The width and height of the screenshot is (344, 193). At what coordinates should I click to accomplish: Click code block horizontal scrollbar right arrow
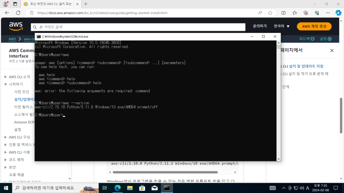pos(235,172)
